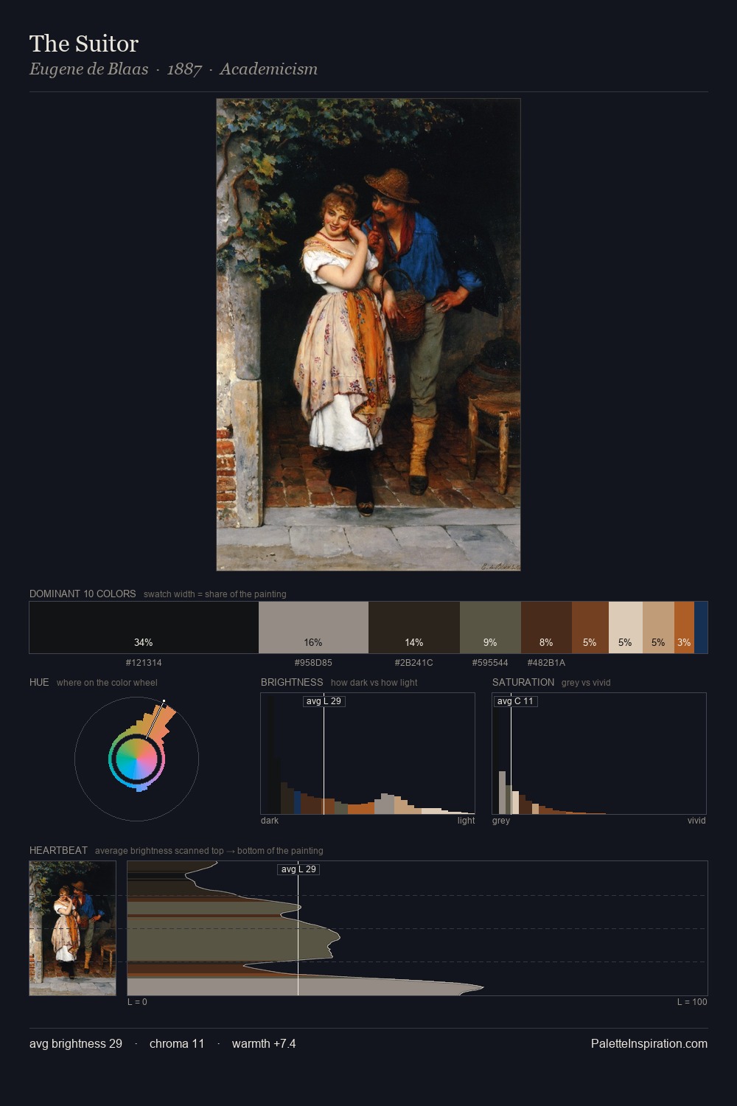Viewport: 737px width, 1106px height.
Task: Click the Heartbeat "average brightness scanned" caption
Action: coord(209,851)
